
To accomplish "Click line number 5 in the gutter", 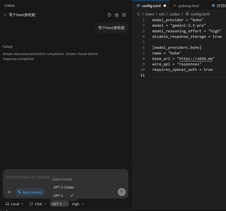I will pyautogui.click(x=144, y=42).
